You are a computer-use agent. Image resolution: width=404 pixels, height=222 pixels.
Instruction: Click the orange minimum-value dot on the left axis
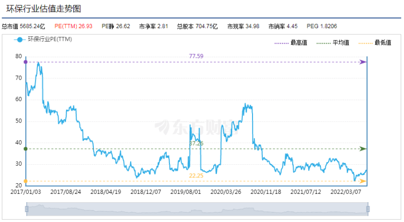coord(25,181)
